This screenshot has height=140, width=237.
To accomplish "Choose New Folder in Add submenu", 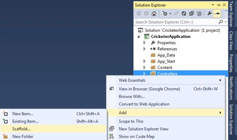I will (54, 136).
